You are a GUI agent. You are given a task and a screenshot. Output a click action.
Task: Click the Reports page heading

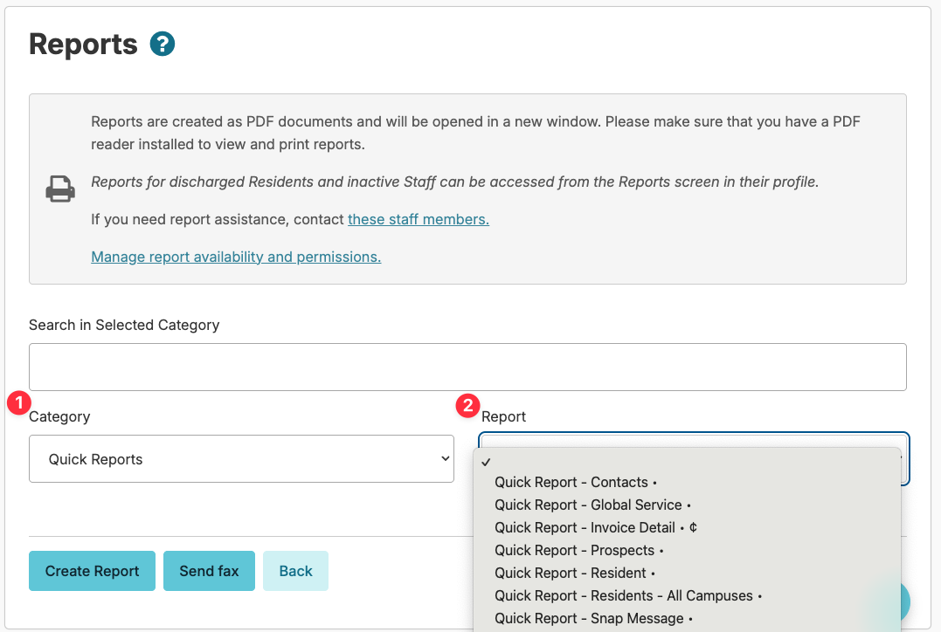[x=83, y=45]
